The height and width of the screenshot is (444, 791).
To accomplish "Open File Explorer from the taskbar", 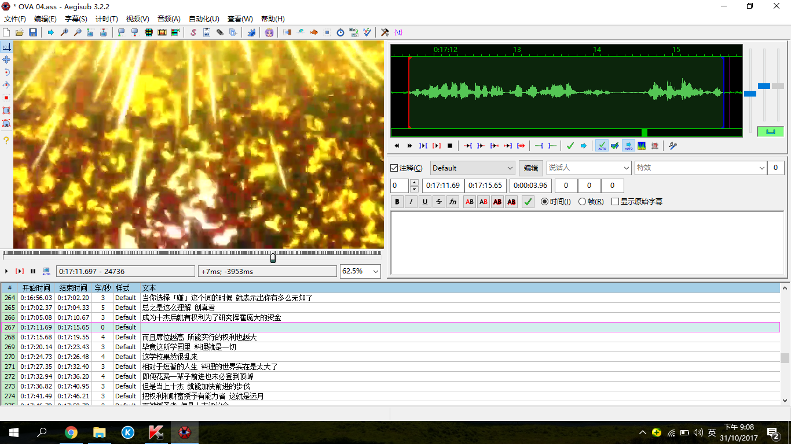I will point(100,432).
